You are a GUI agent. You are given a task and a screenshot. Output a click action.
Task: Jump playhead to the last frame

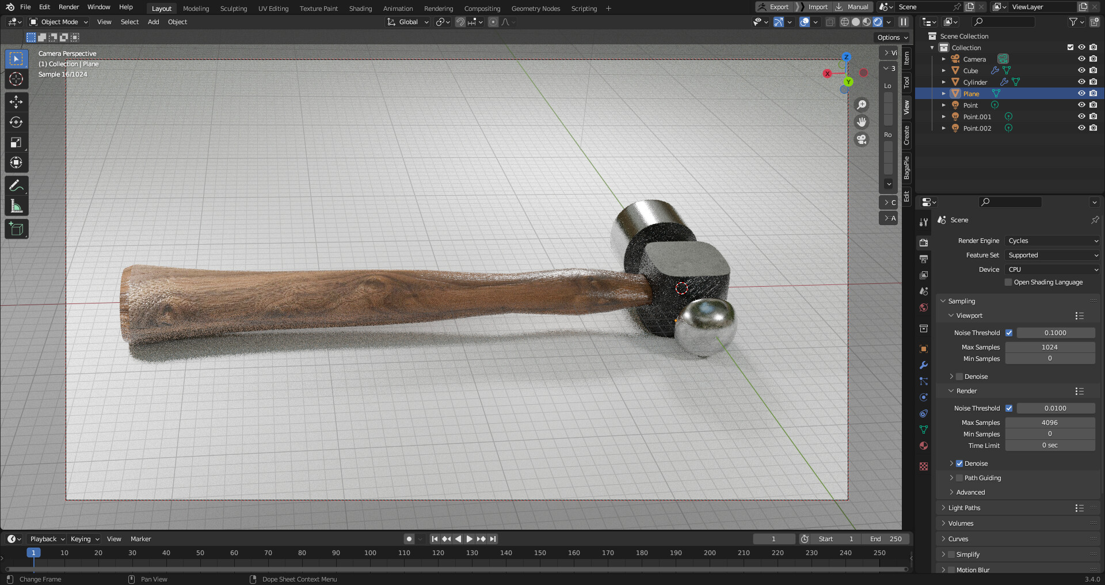(493, 539)
